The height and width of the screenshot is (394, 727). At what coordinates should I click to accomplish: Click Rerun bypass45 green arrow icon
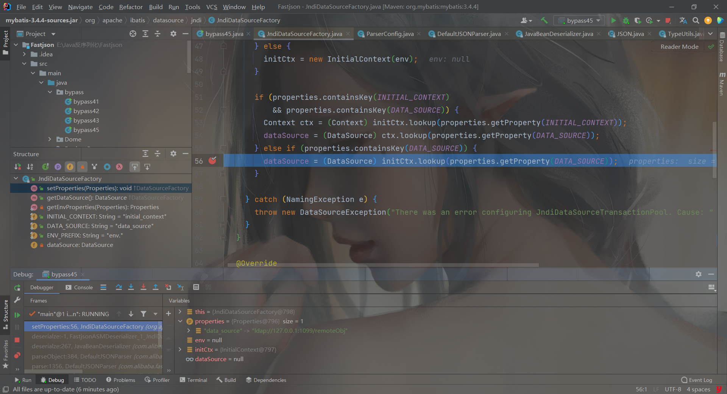17,288
